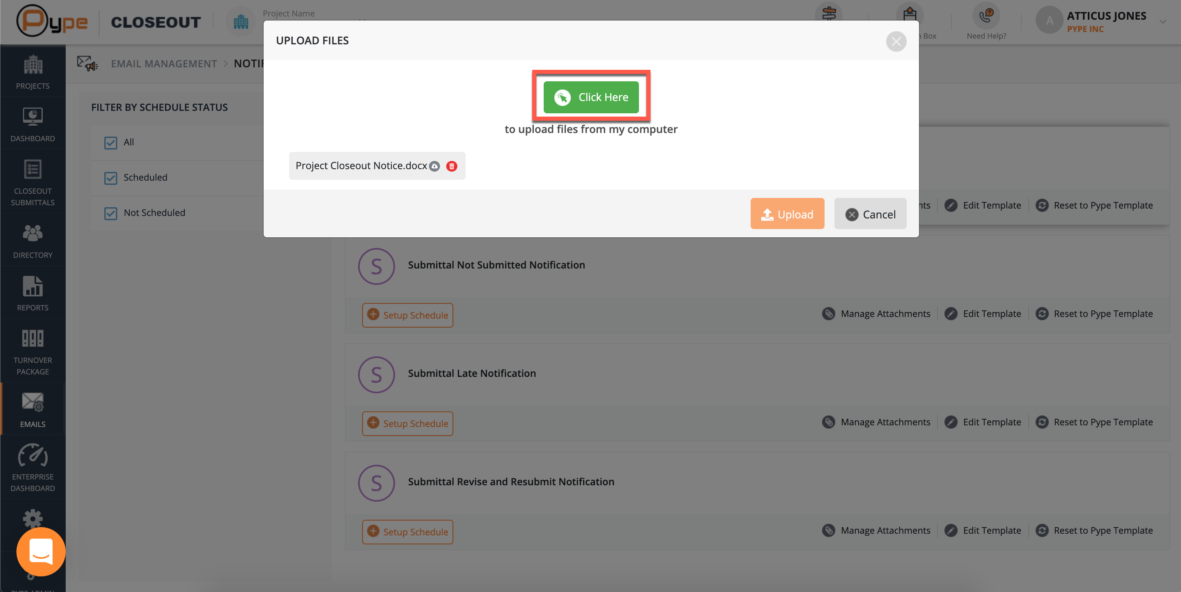
Task: Click the green Click Here button
Action: coord(591,97)
